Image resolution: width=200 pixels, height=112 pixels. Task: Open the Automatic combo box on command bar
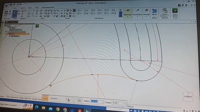pos(57,99)
